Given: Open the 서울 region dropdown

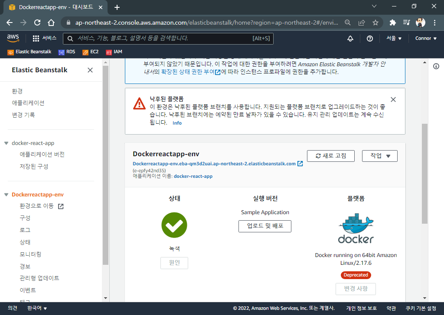Looking at the screenshot, I should 394,39.
